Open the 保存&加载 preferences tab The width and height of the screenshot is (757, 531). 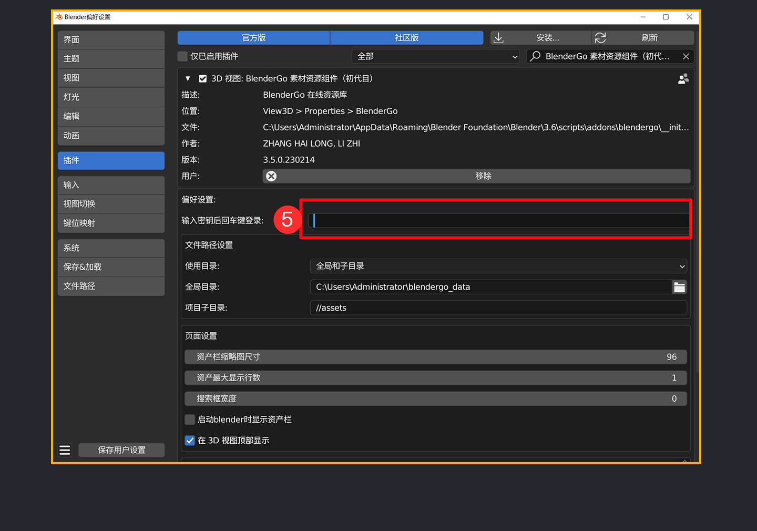111,267
